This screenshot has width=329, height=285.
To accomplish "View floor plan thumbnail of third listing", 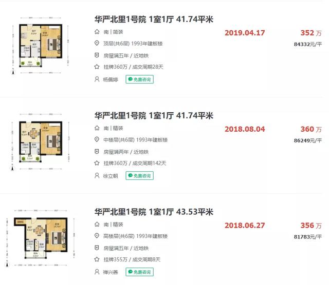I will pos(41,238).
